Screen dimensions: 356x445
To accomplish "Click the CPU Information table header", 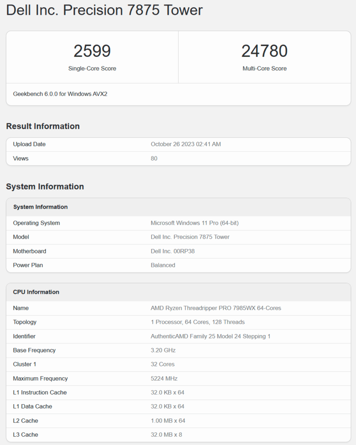I will [36, 292].
